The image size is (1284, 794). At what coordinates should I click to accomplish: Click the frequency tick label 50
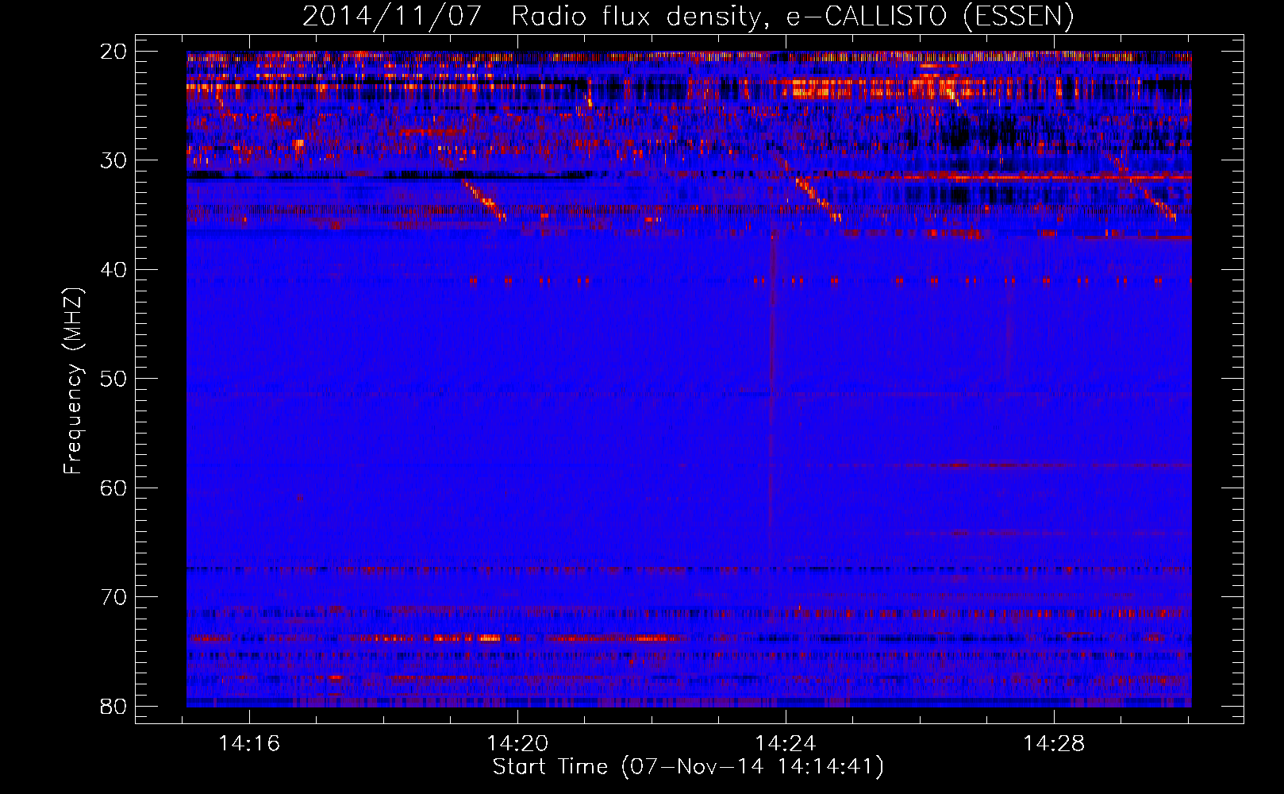[114, 379]
